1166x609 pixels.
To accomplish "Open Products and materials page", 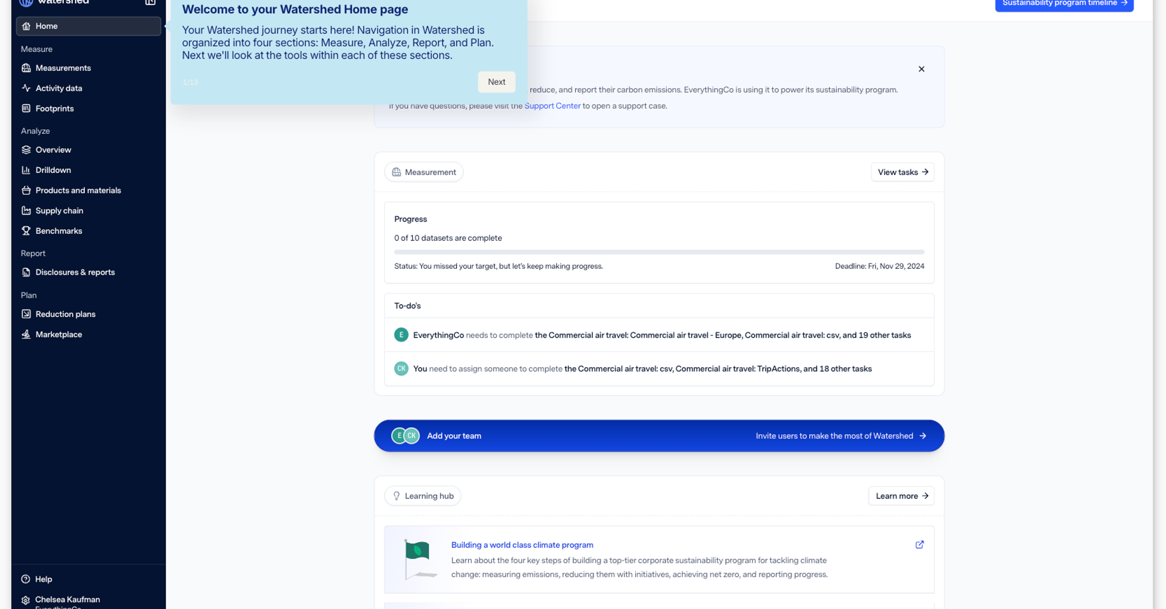I will 78,190.
